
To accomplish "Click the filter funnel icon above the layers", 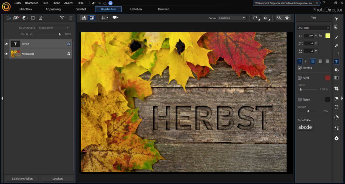I will (x=62, y=18).
